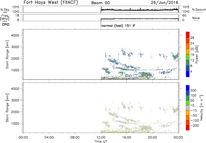Click the "Velocity [m s-1]" color bar label
206x143 pixels.
[201, 108]
